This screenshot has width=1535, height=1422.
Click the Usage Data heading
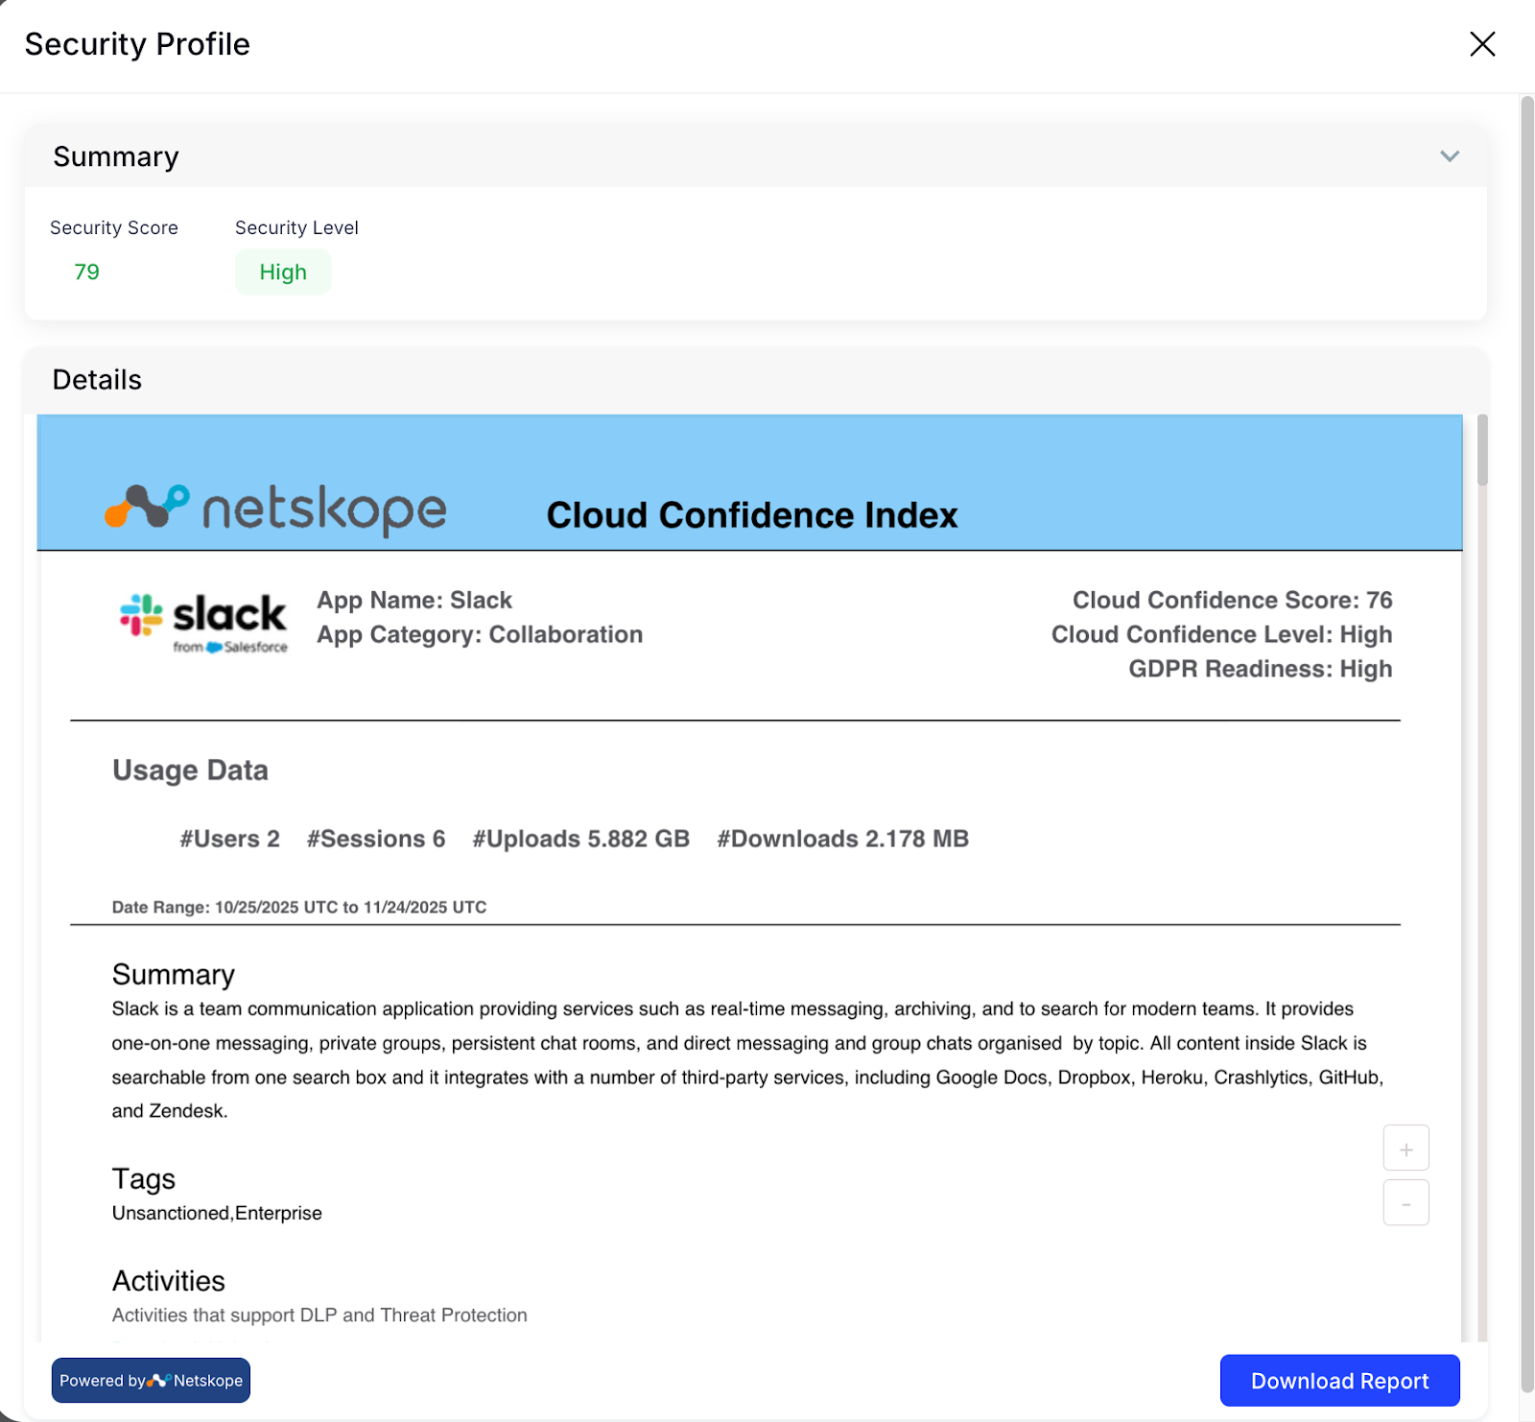pos(189,770)
